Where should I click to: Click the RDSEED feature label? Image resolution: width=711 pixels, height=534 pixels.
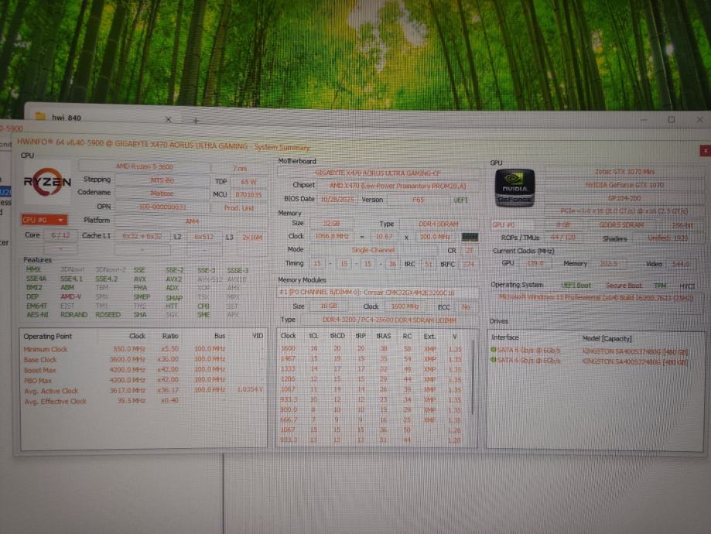(108, 314)
